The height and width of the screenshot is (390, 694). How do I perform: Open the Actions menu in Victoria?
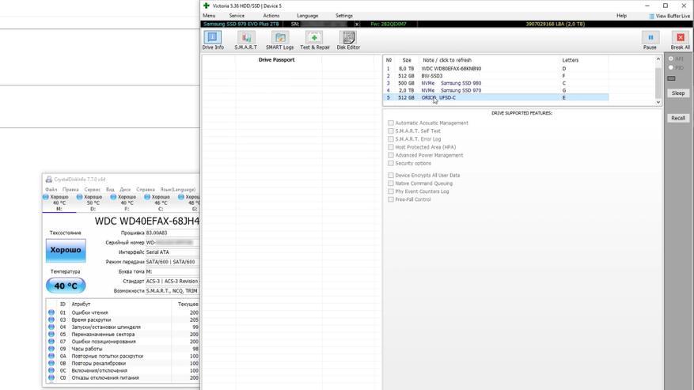[x=271, y=16]
